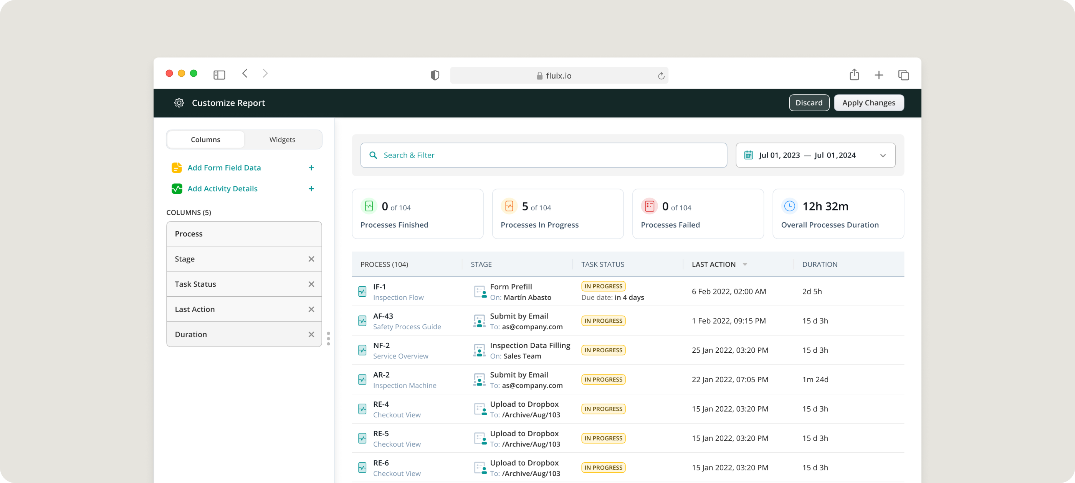Click the Safari sidebar toggle icon
This screenshot has height=483, width=1075.
click(219, 75)
